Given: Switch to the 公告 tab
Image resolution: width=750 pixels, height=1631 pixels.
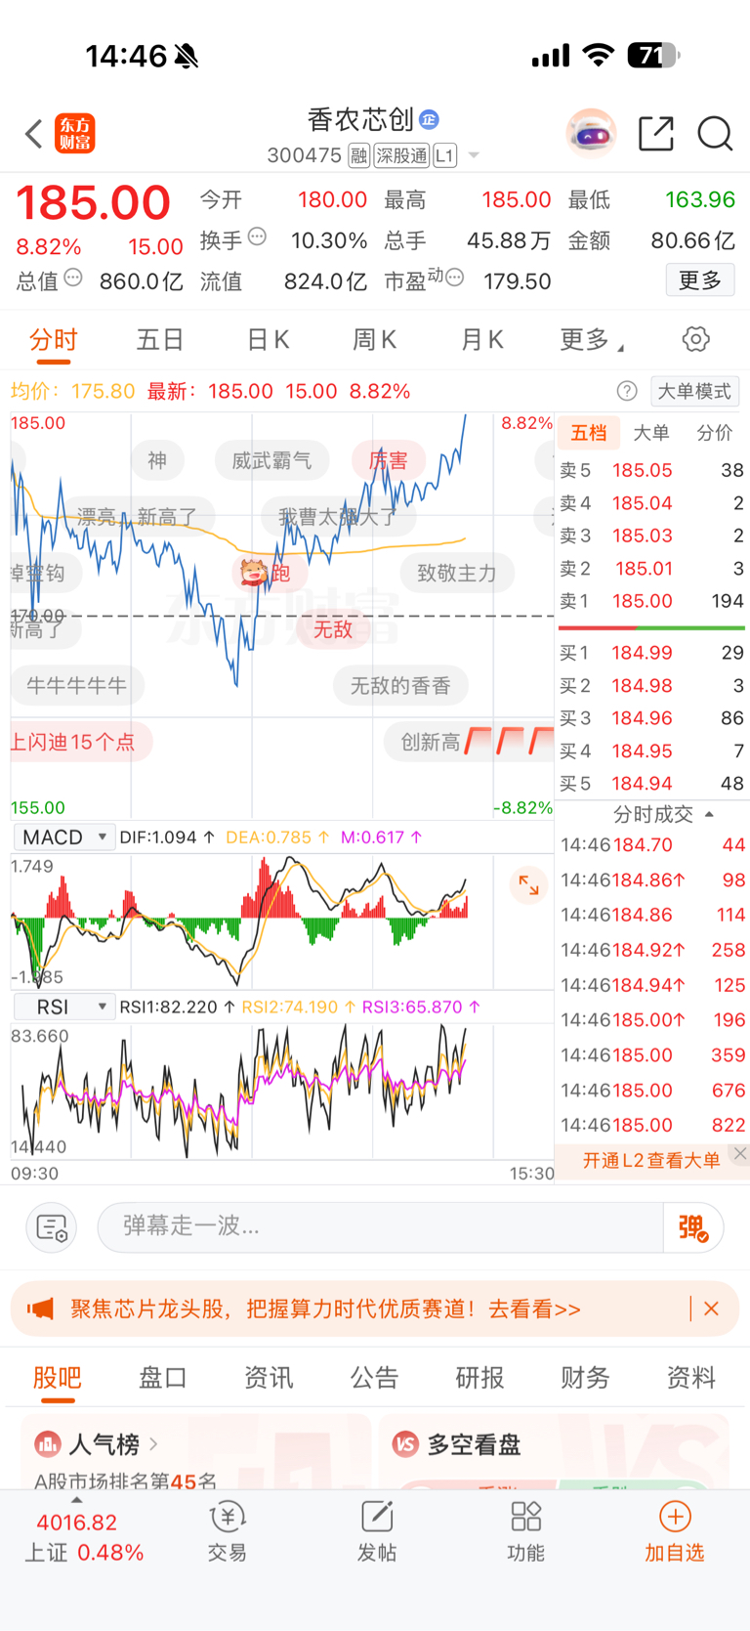Looking at the screenshot, I should pos(374,1378).
